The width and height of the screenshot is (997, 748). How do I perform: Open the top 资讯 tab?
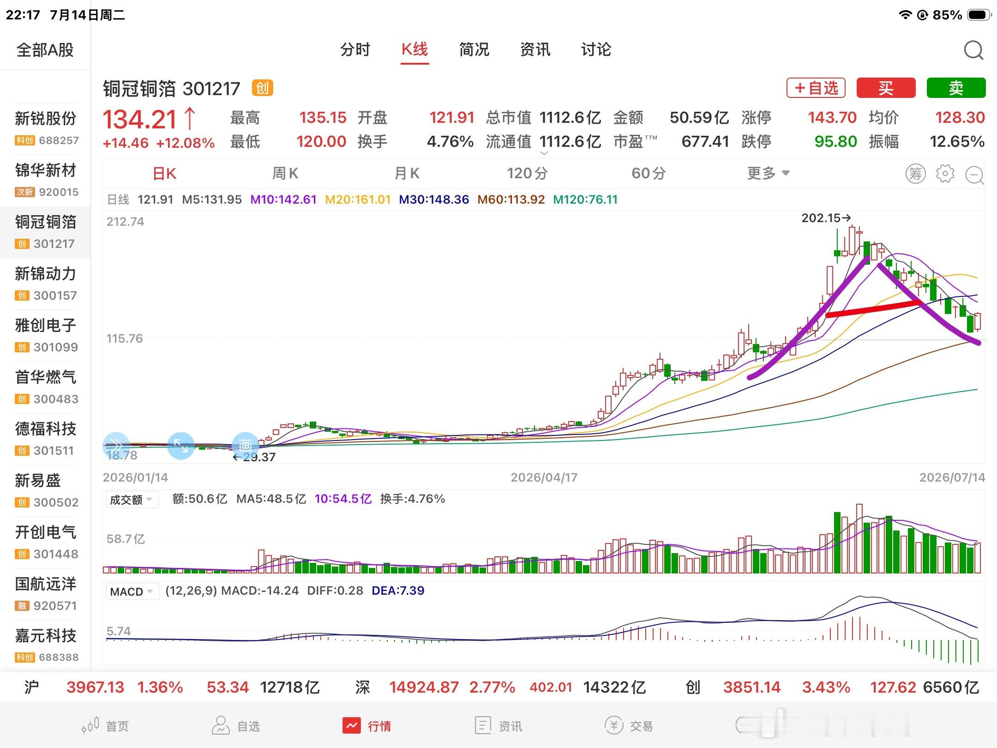535,49
